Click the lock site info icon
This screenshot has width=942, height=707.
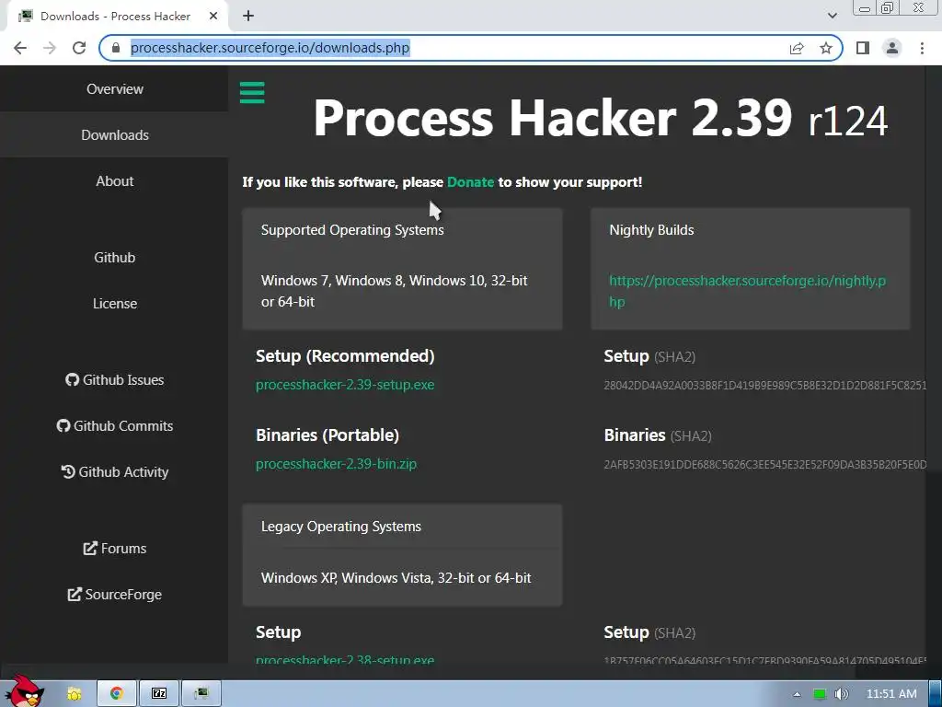[116, 48]
